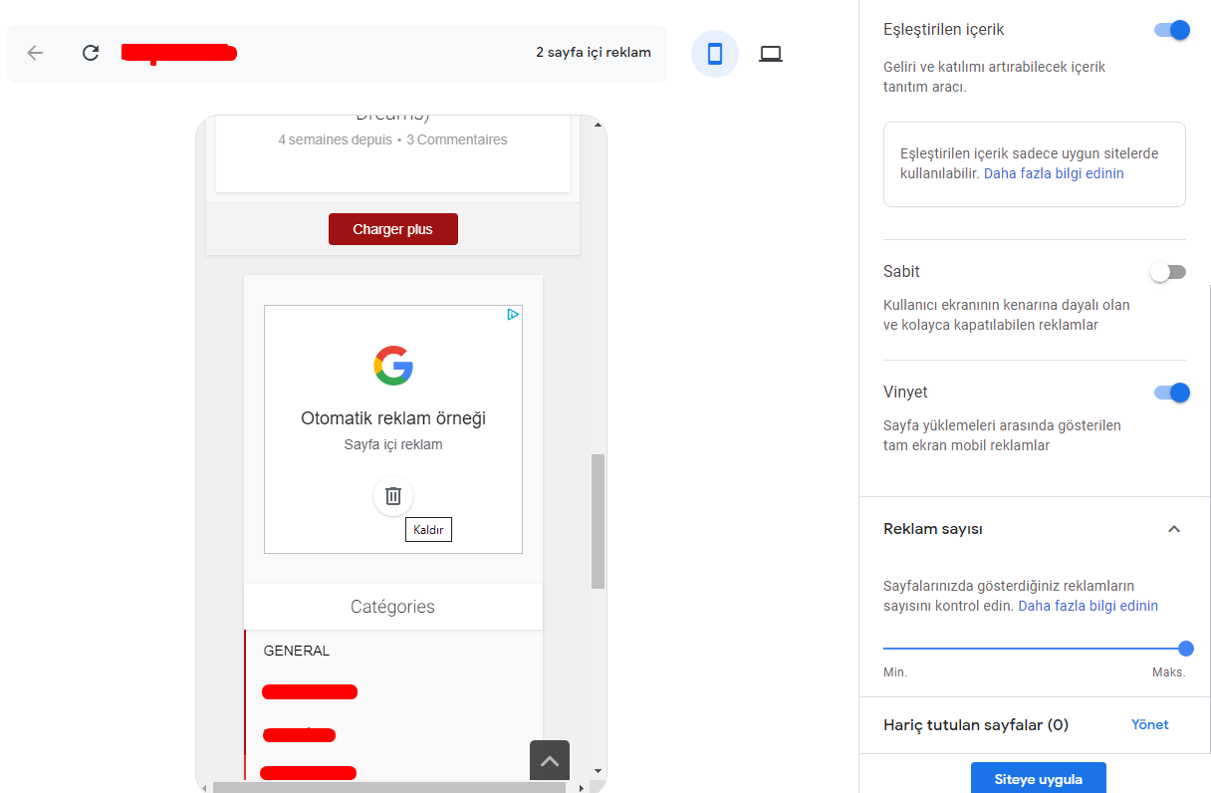Click the 4 semaines depuis text
The height and width of the screenshot is (793, 1211).
click(x=335, y=139)
